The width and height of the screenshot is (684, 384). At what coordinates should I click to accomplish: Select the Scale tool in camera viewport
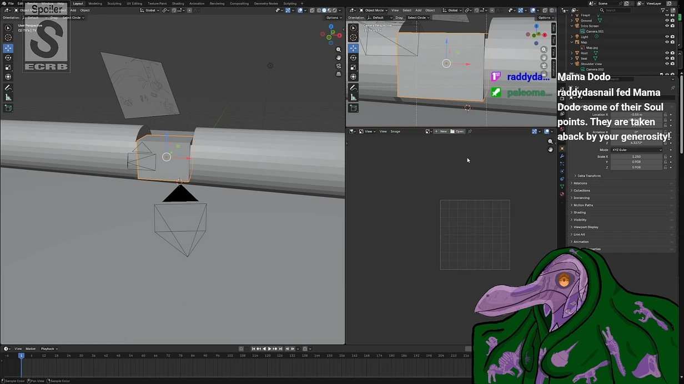(354, 67)
